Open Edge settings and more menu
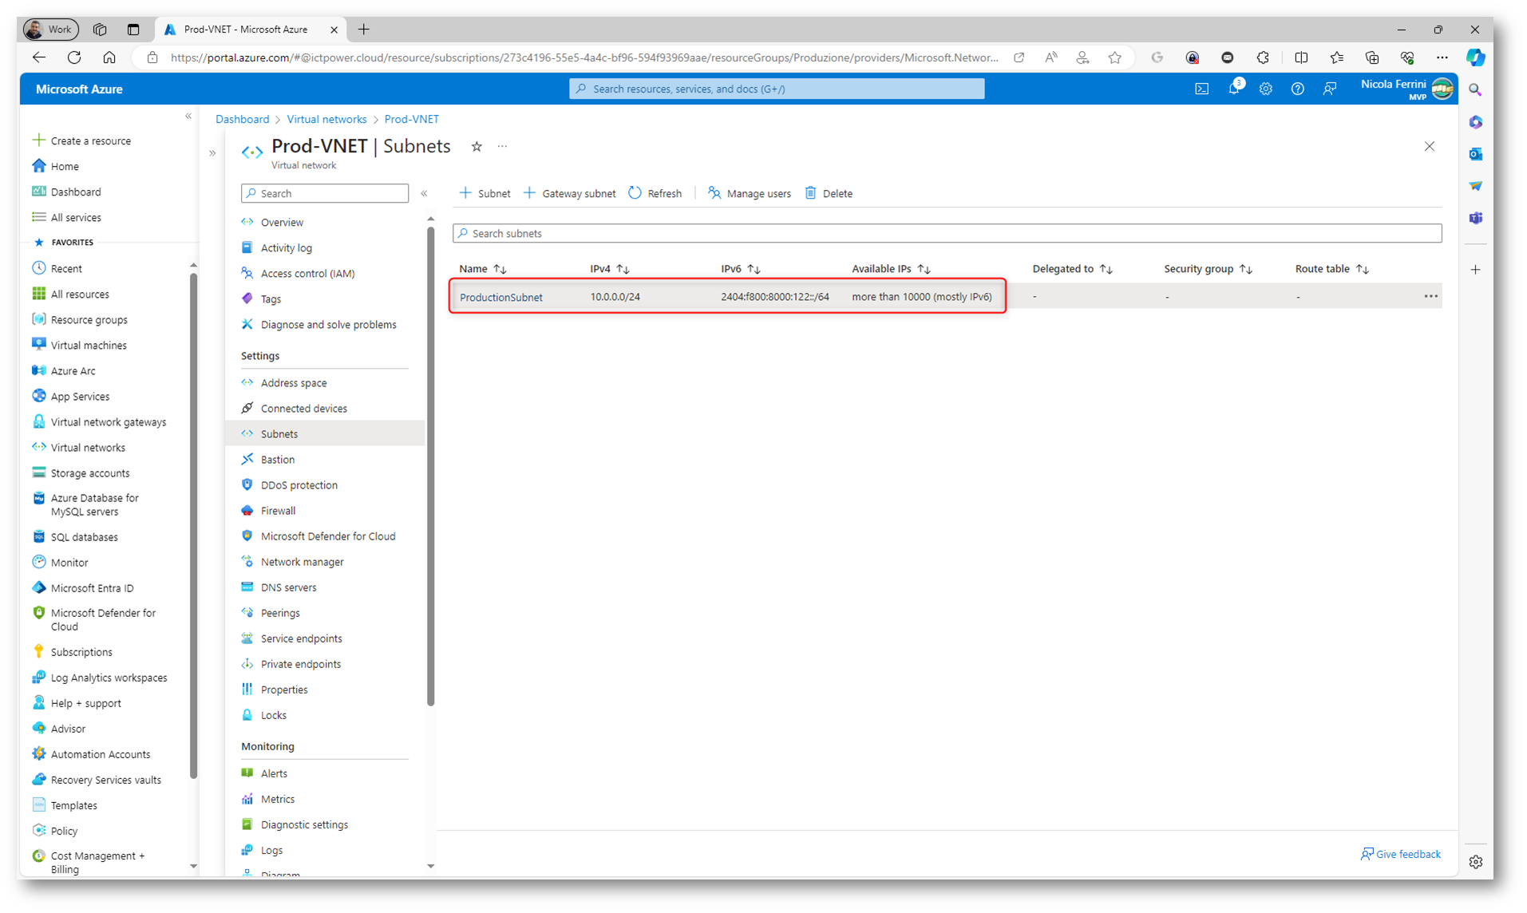Viewport: 1527px width, 913px height. click(x=1442, y=57)
